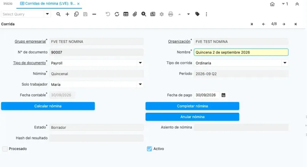Image resolution: width=307 pixels, height=167 pixels.
Task: Click the Nº de documento field
Action: (x=96, y=52)
